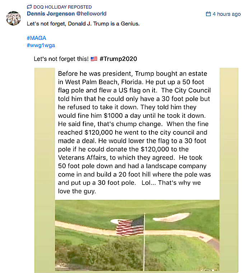Click the #MAGA hashtag
The height and width of the screenshot is (273, 247).
coord(36,38)
